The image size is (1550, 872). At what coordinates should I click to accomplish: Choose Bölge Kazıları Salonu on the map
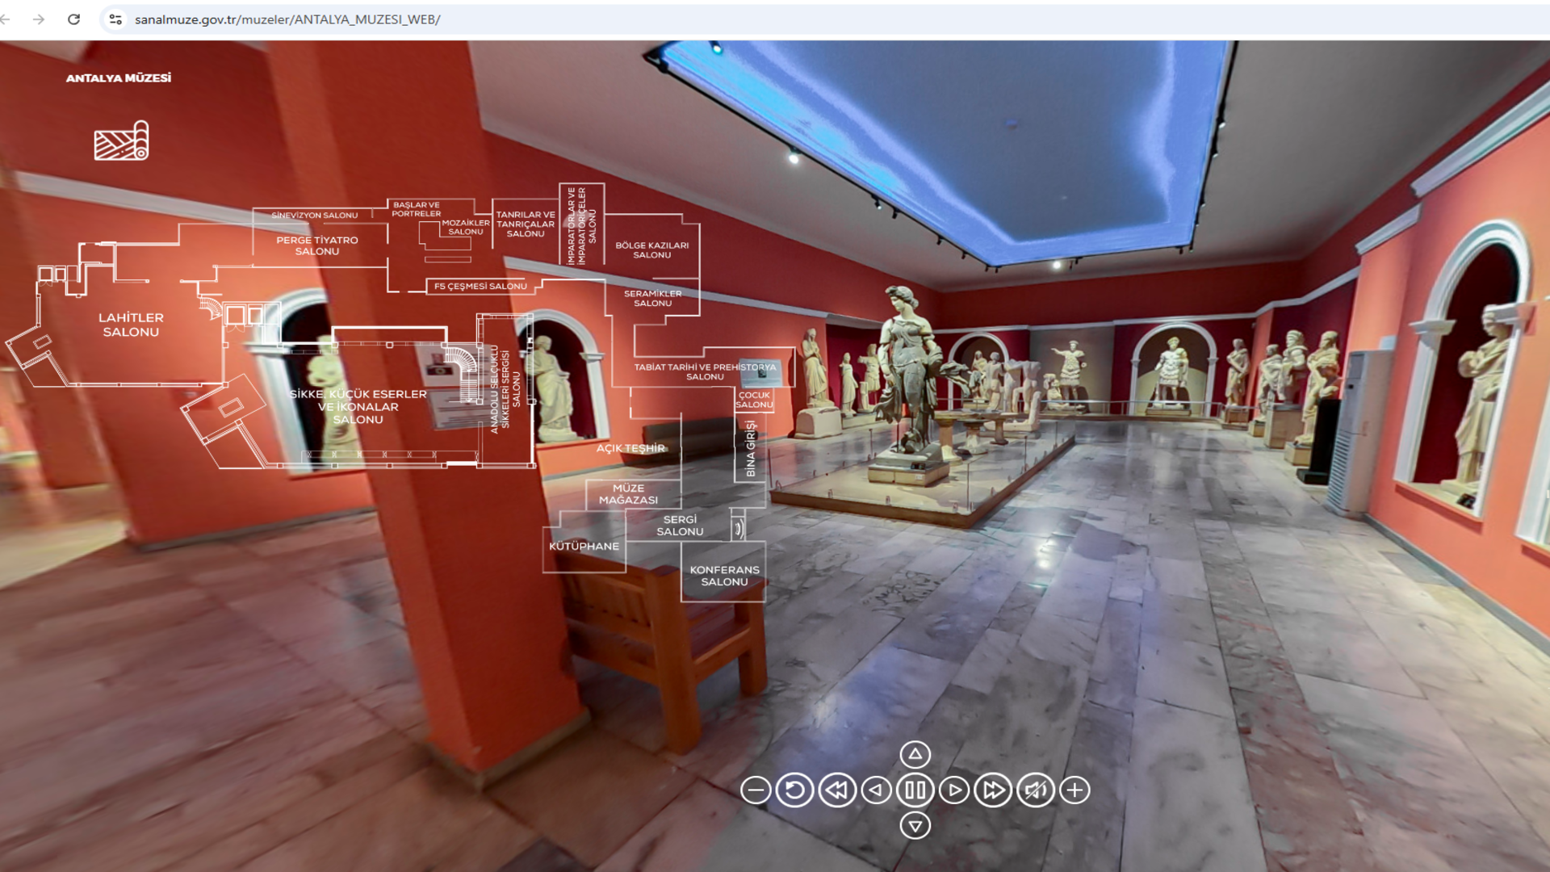pos(651,249)
